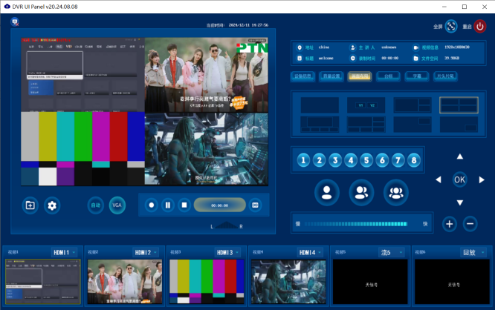The width and height of the screenshot is (495, 310).
Task: Open settings via the gear icon
Action: tap(52, 205)
